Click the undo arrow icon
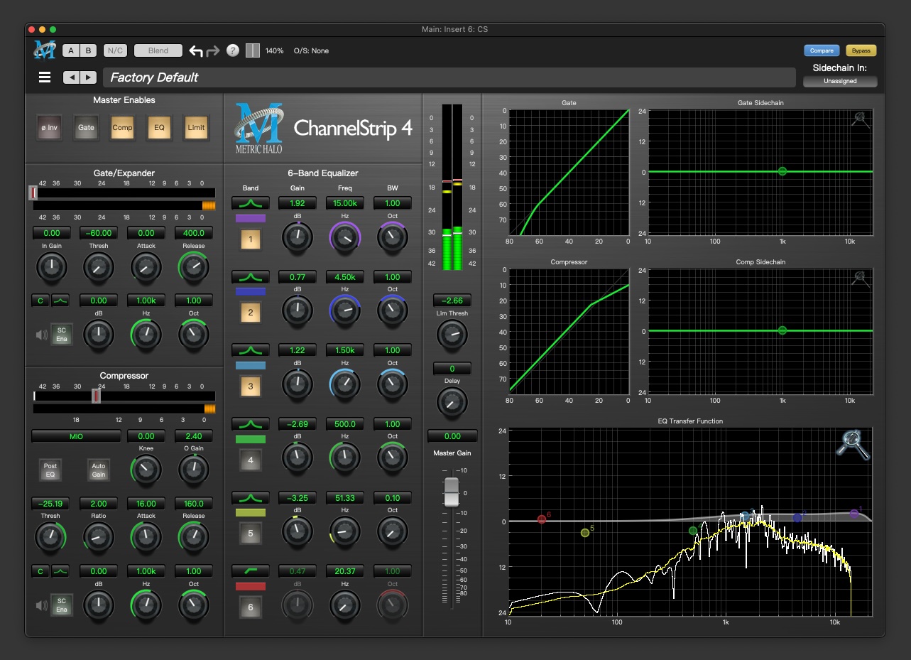Screen dimensions: 911x660 tap(196, 51)
